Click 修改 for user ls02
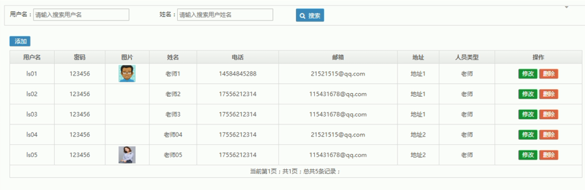 coord(528,94)
